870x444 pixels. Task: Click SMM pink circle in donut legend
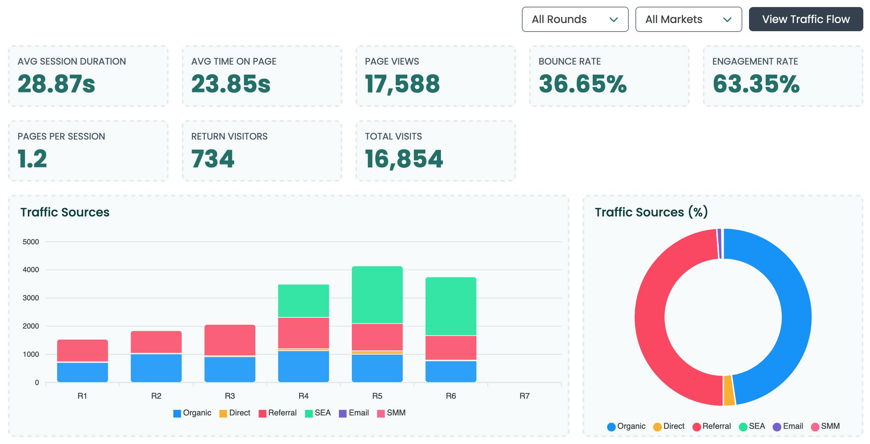(815, 427)
